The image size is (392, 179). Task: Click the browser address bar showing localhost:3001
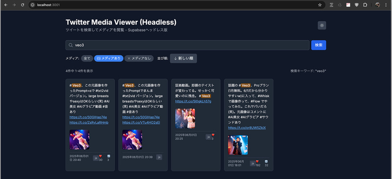177,5
